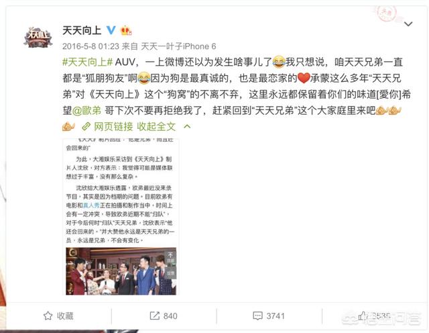The width and height of the screenshot is (429, 333).
Task: Click the 收藏 star favorite icon
Action: 48,316
